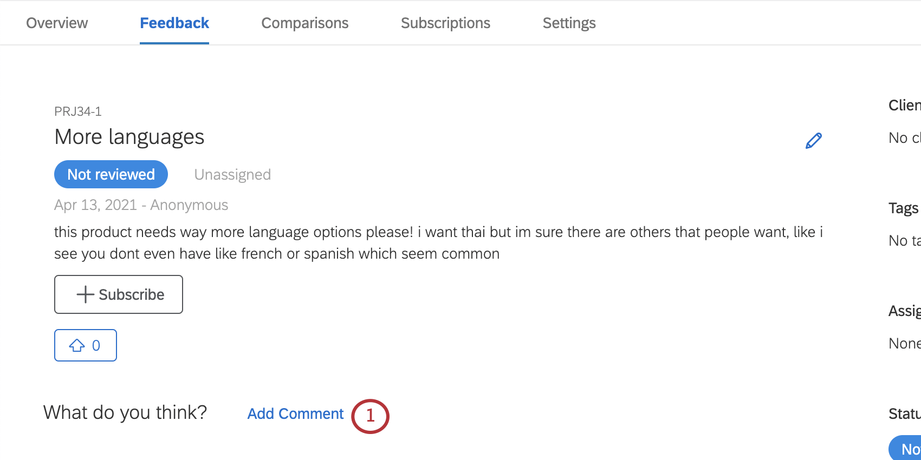Subscribe to this feedback item
The height and width of the screenshot is (460, 921).
click(x=118, y=294)
